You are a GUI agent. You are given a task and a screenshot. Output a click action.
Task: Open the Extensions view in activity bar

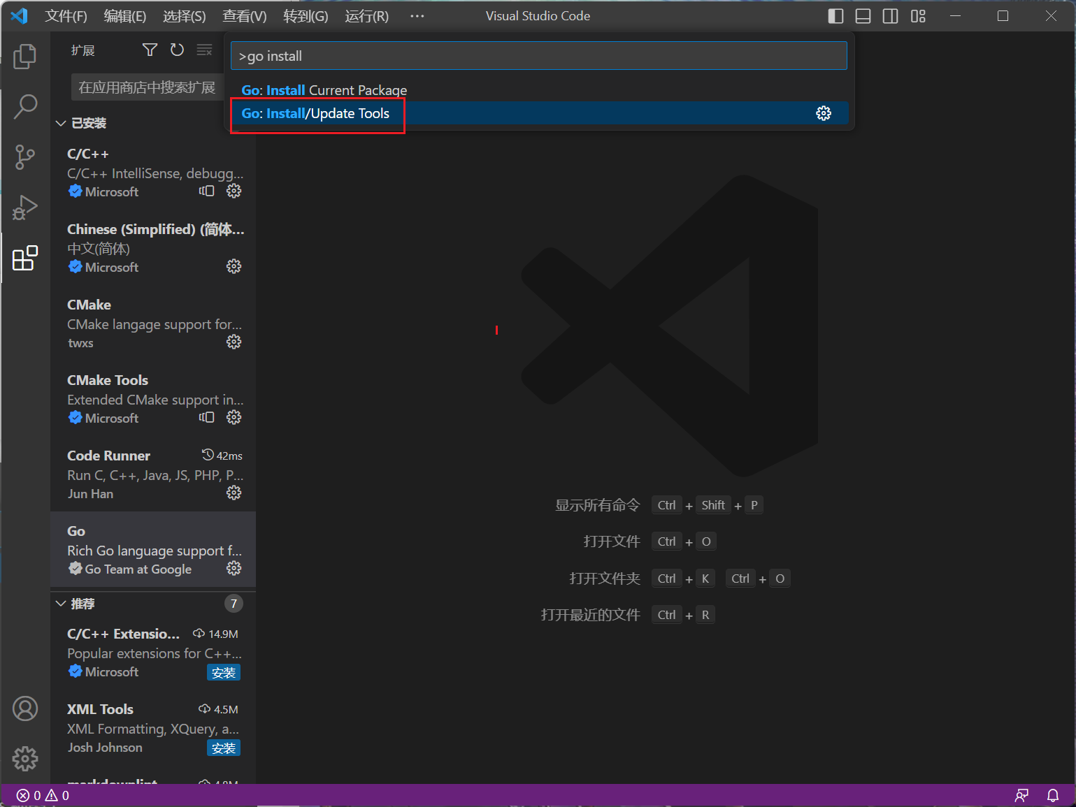(x=25, y=258)
